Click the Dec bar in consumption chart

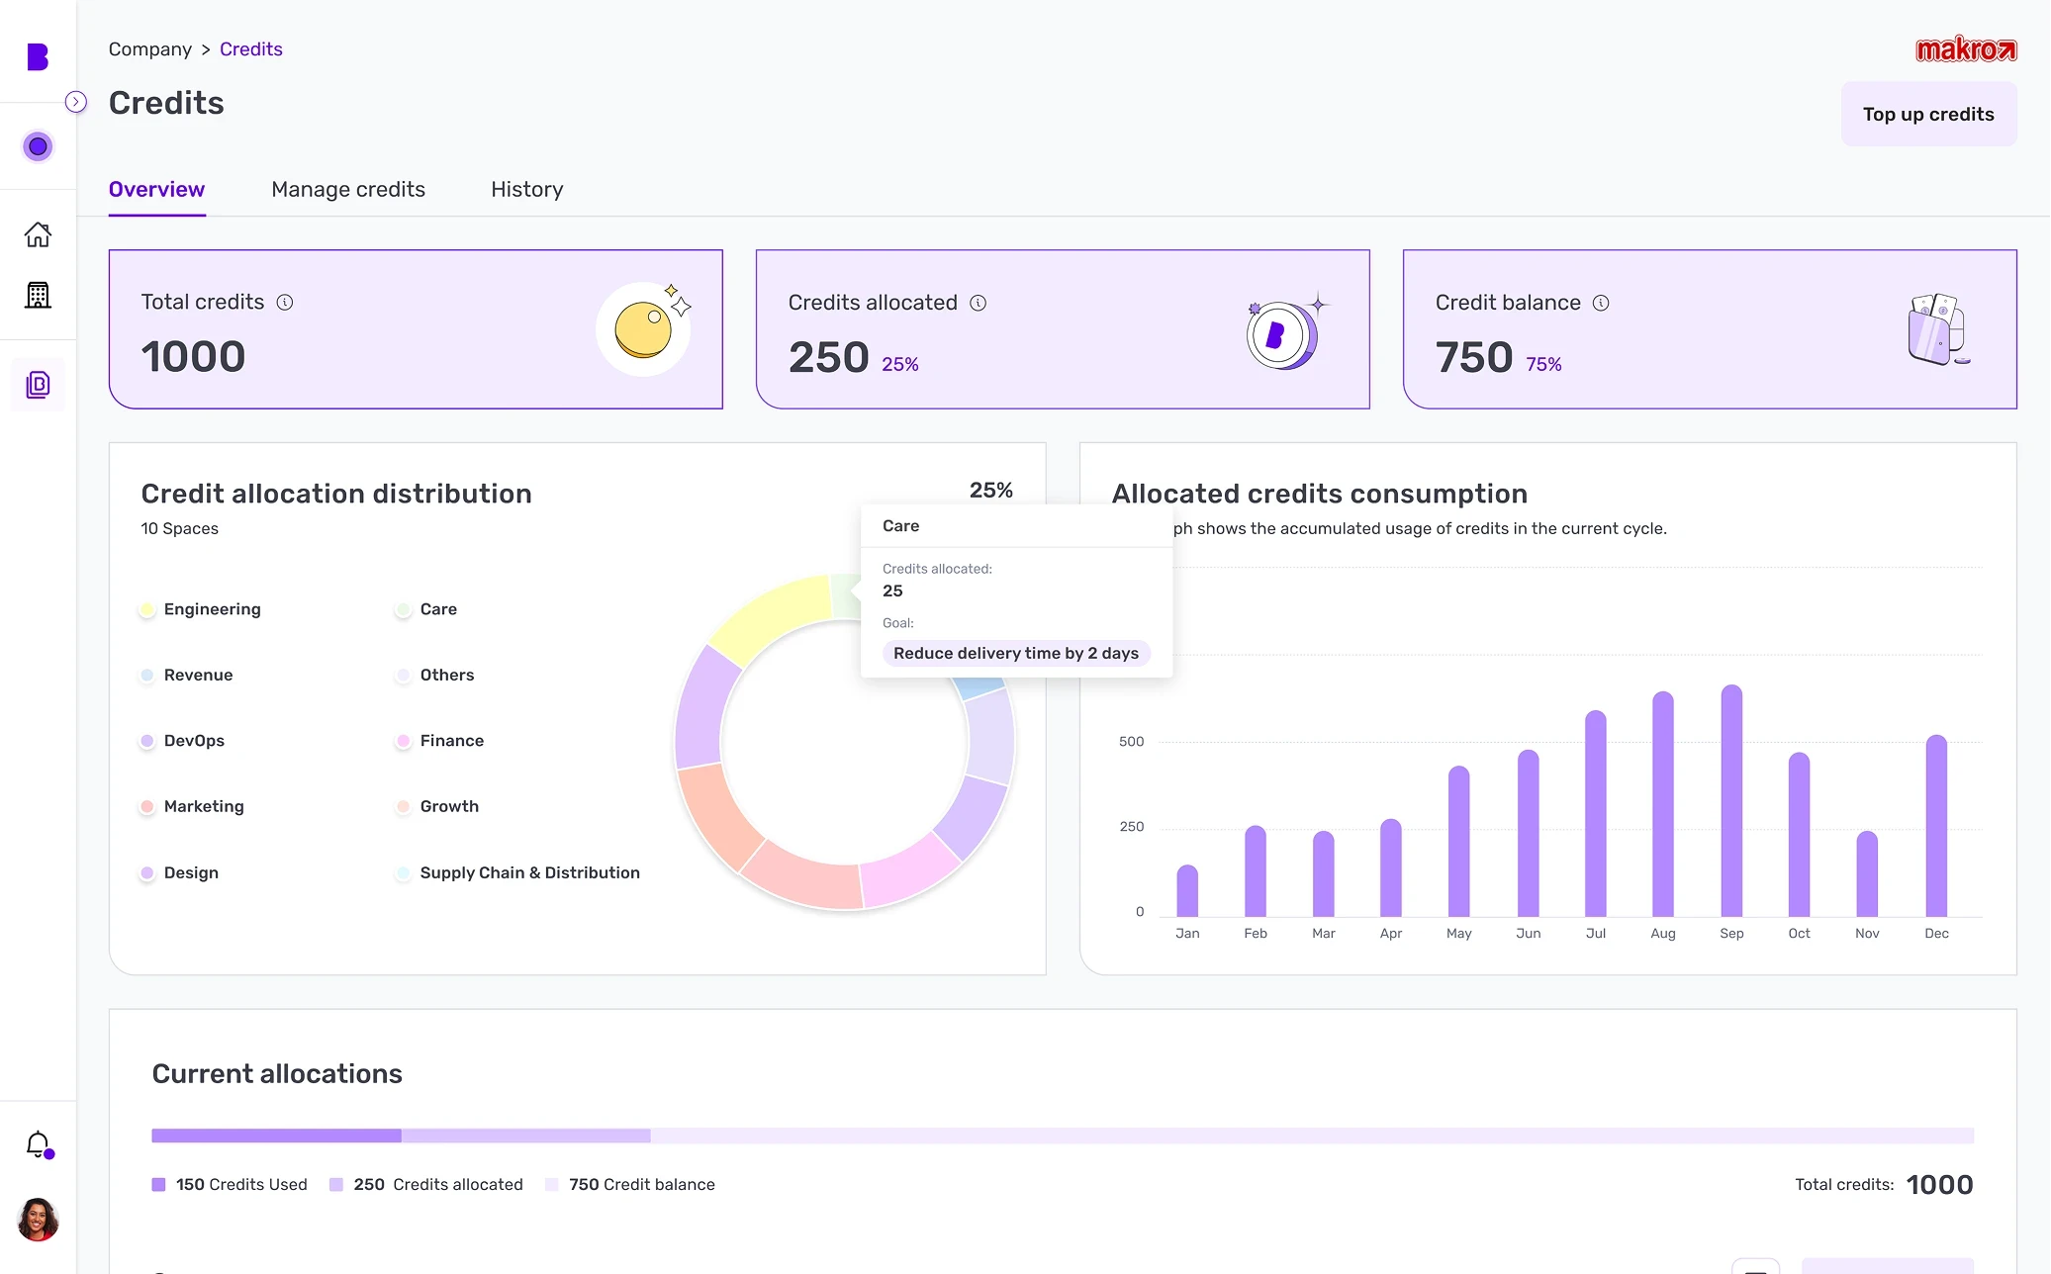coord(1936,826)
